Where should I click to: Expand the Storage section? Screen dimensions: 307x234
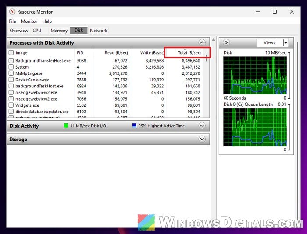click(202, 139)
